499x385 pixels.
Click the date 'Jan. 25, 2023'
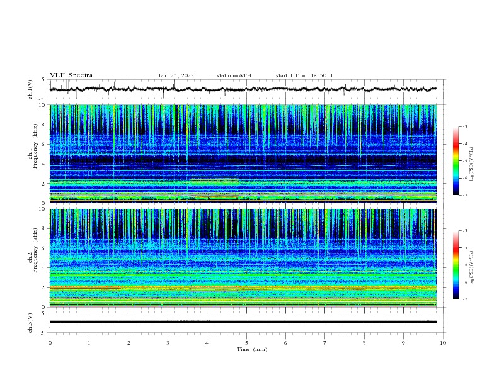point(176,75)
